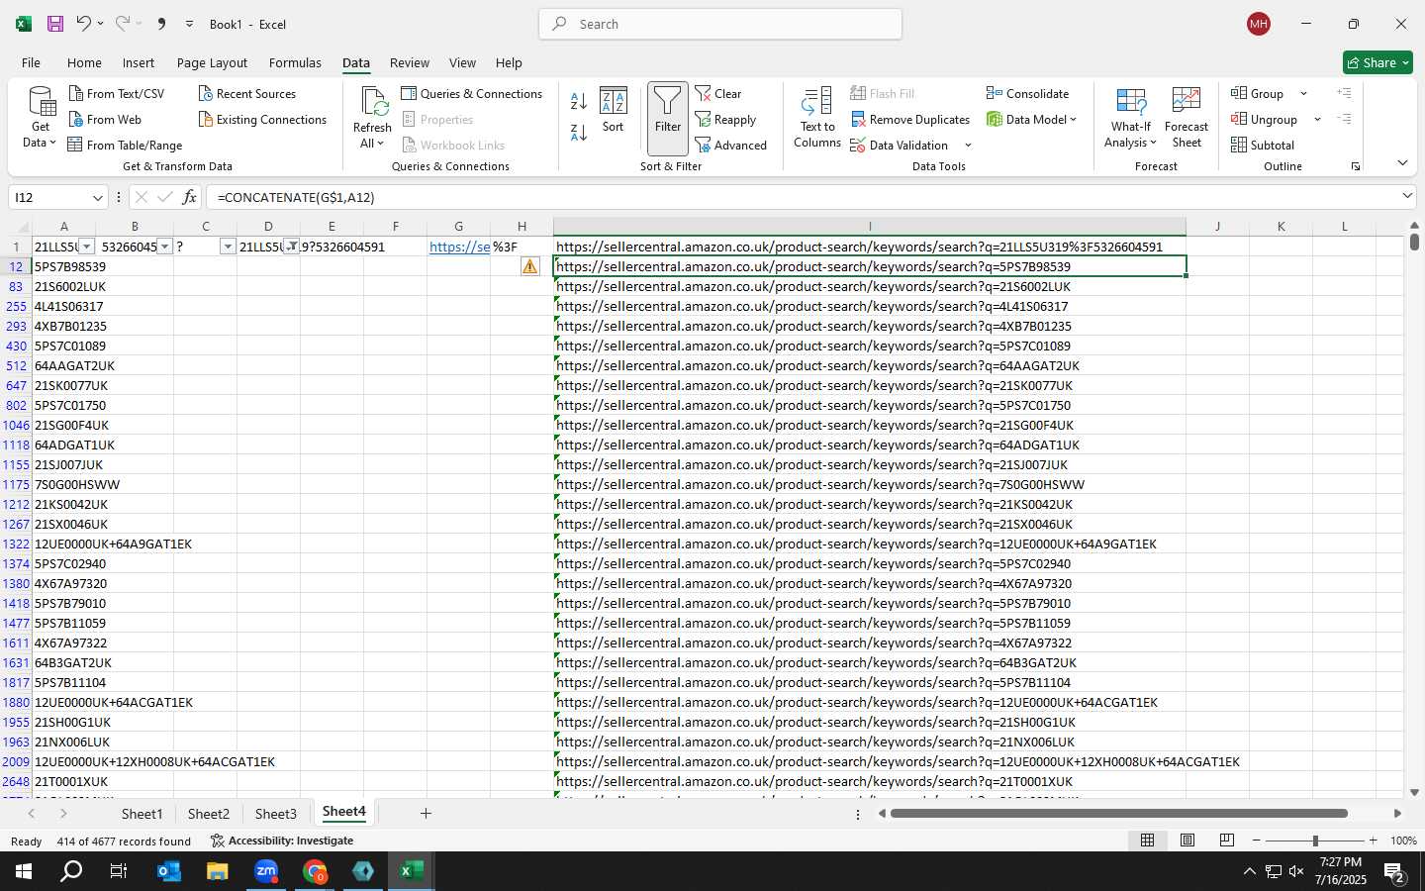This screenshot has height=891, width=1425.
Task: Open Get Data button
Action: [41, 118]
